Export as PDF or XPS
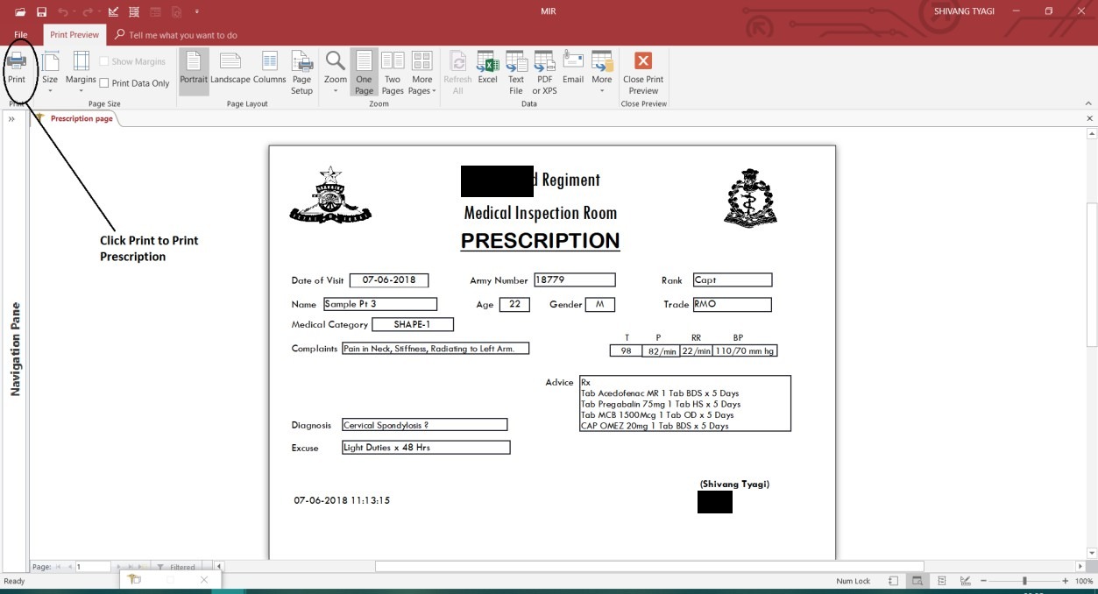This screenshot has height=594, width=1098. point(544,72)
